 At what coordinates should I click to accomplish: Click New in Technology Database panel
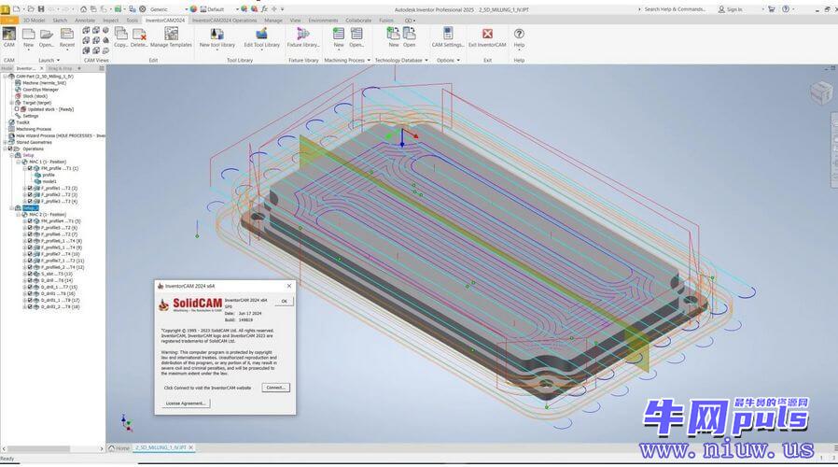tap(394, 37)
